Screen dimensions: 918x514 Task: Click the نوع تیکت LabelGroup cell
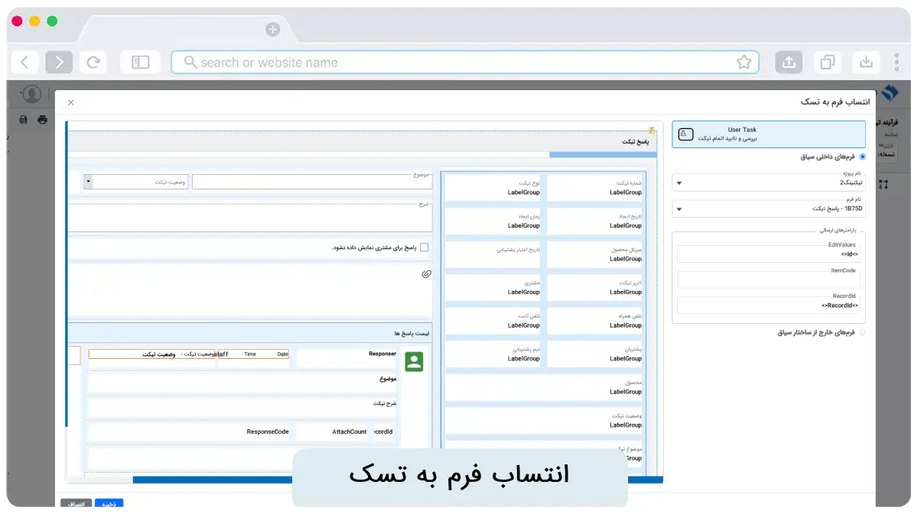click(493, 188)
